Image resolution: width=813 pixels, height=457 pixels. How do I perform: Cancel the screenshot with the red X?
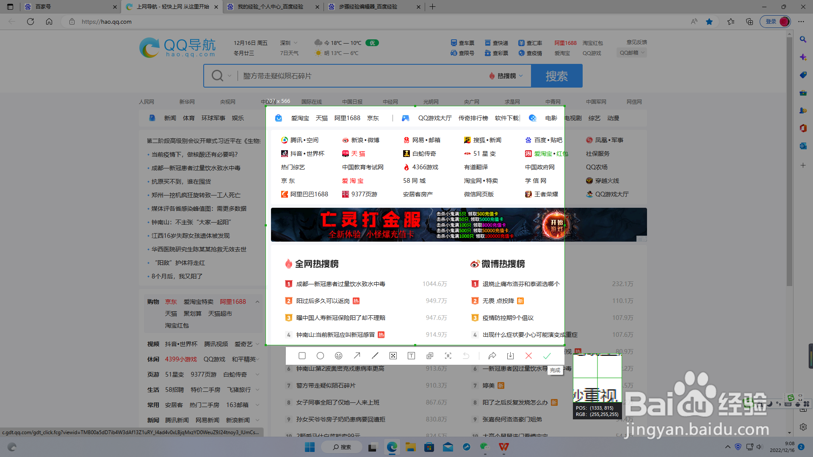[528, 356]
